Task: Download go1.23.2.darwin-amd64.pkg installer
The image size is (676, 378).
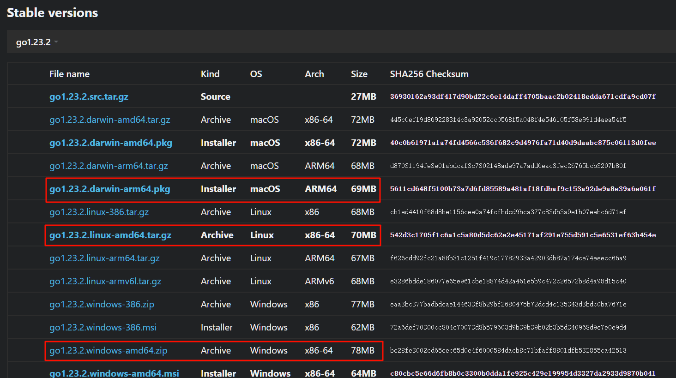Action: point(110,143)
